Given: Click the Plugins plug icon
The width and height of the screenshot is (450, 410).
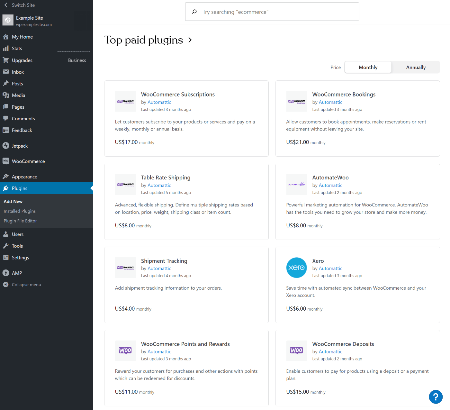Looking at the screenshot, I should click(x=6, y=188).
